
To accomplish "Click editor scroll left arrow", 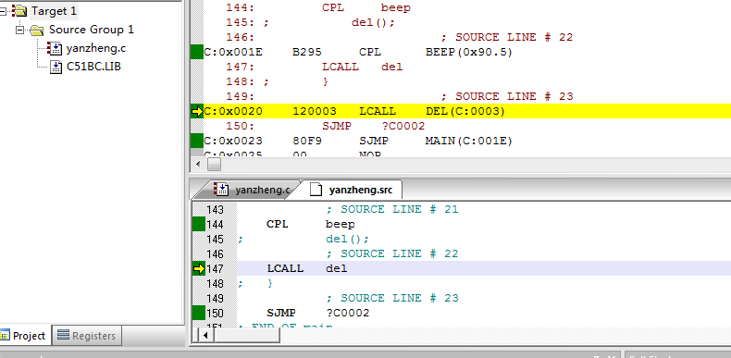I will click(205, 335).
